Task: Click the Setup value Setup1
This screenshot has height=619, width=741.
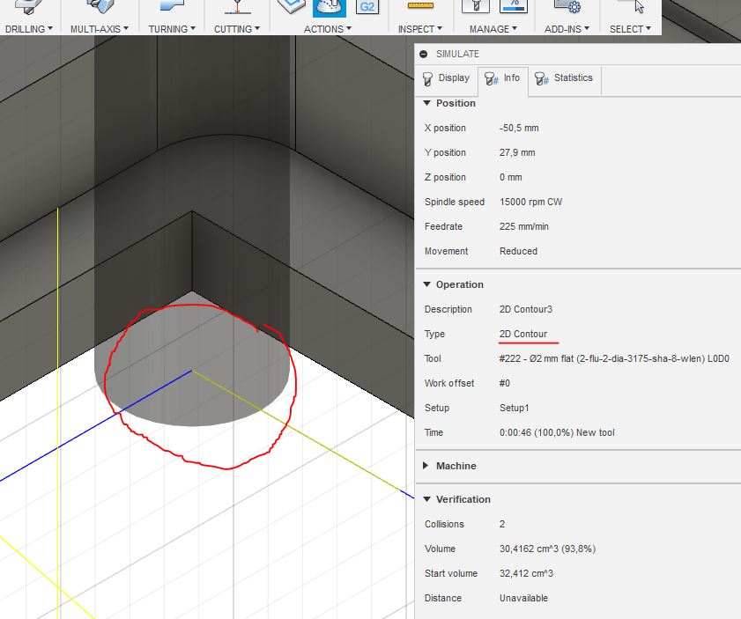Action: point(515,408)
